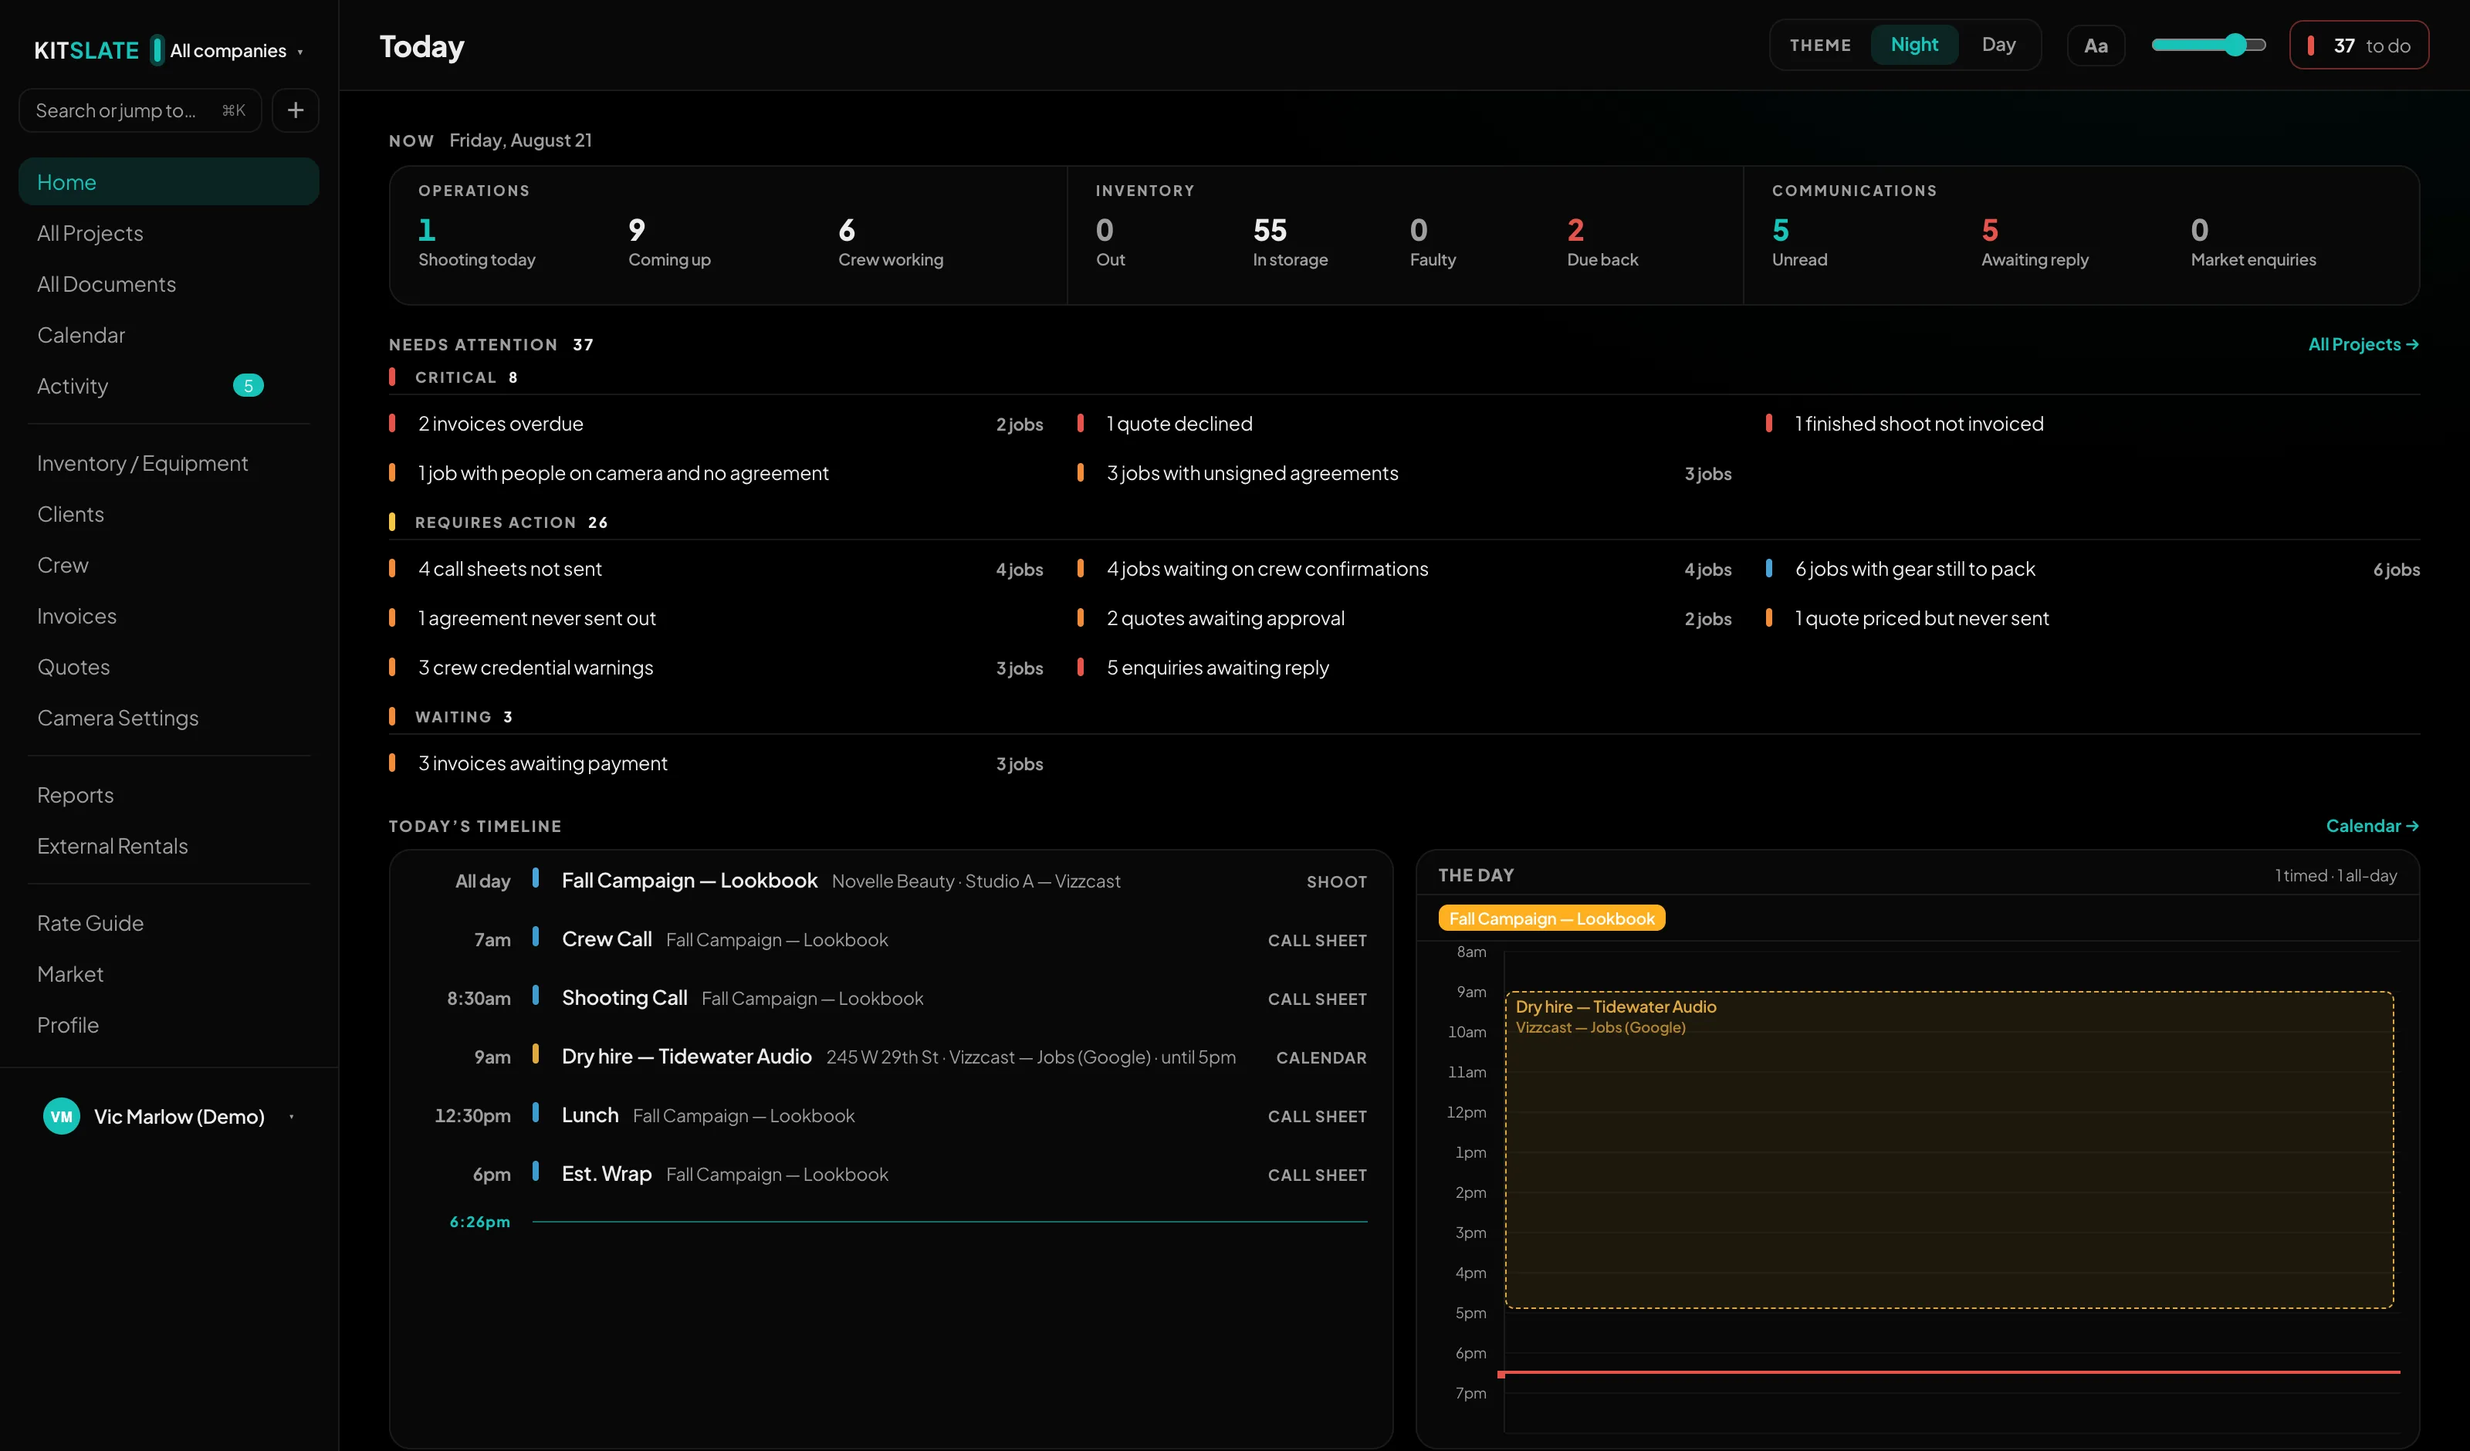Viewport: 2470px width, 1451px height.
Task: Open Calendar in the sidebar
Action: [168, 334]
